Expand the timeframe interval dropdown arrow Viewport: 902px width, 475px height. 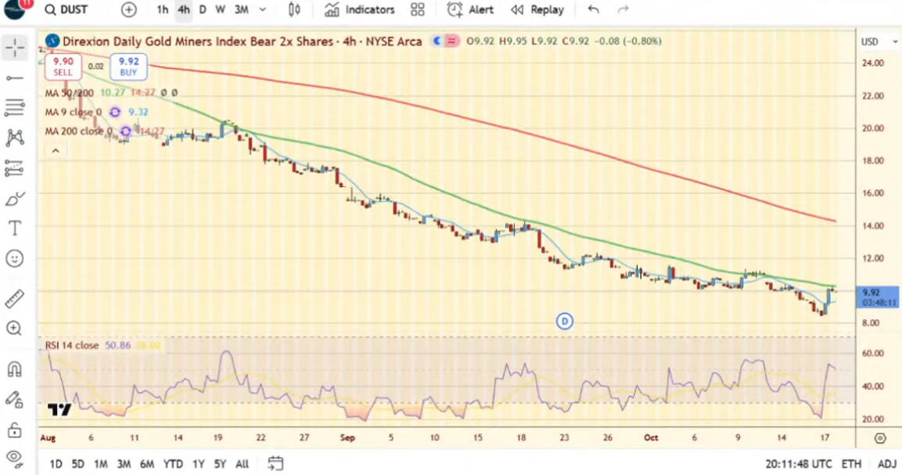(263, 10)
